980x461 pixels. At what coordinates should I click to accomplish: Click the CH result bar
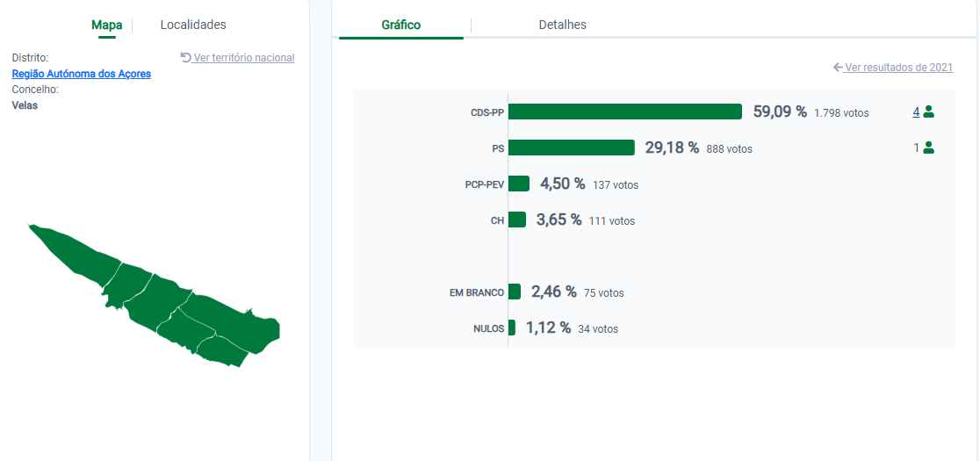(516, 220)
